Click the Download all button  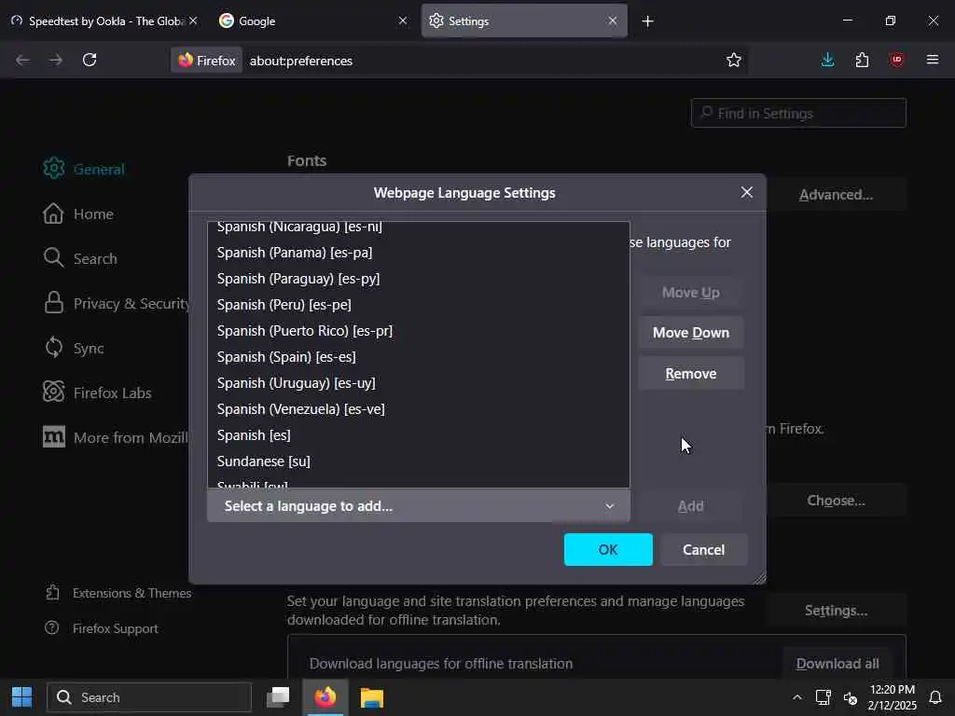pyautogui.click(x=837, y=664)
